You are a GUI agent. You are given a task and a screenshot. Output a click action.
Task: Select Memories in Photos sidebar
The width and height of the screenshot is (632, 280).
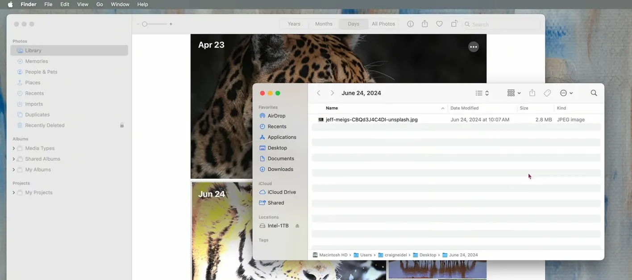[69, 61]
